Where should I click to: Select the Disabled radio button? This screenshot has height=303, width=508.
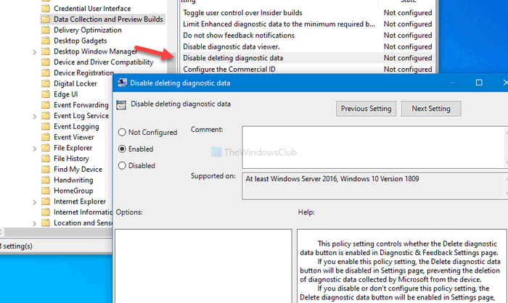pyautogui.click(x=122, y=166)
